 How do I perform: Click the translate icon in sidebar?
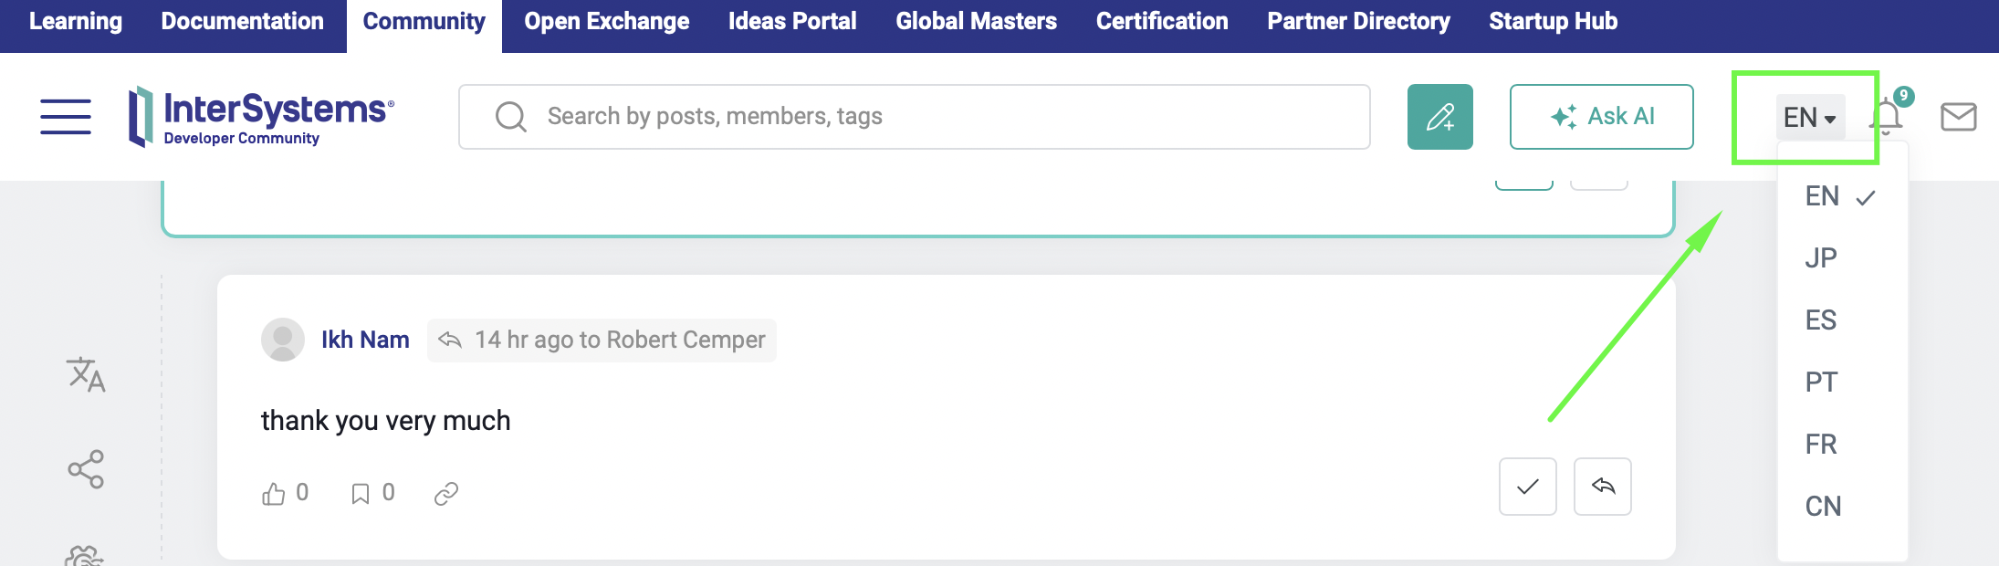[86, 374]
